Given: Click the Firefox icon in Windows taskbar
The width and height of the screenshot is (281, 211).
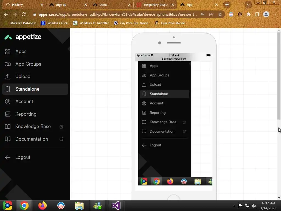Looking at the screenshot, I should pos(43,206).
